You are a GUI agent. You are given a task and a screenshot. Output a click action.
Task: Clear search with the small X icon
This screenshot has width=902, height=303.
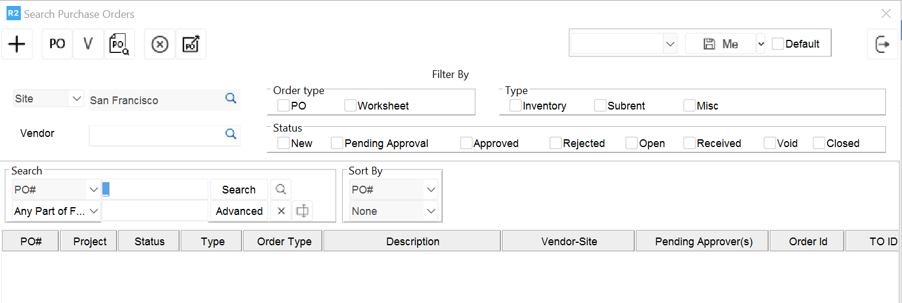coord(281,211)
